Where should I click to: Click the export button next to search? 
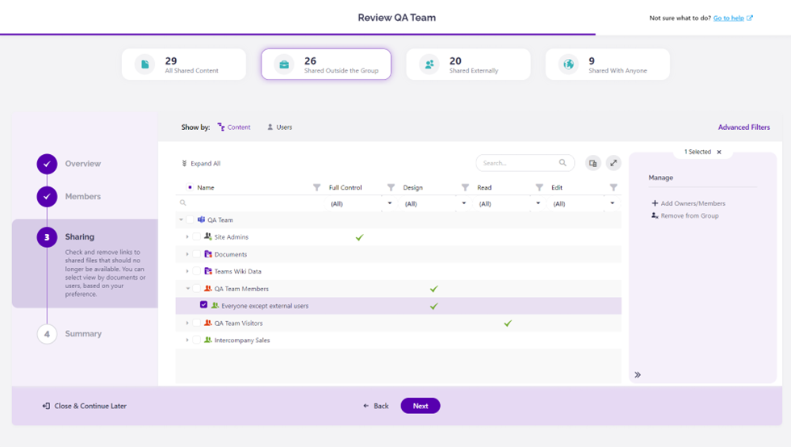592,163
